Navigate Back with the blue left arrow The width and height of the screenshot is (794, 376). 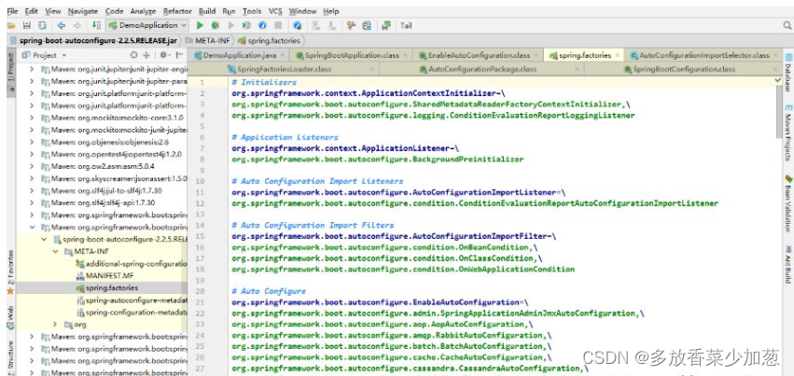pyautogui.click(x=62, y=25)
